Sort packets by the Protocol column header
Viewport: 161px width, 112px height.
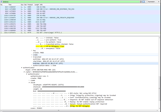pyautogui.click(x=30, y=5)
